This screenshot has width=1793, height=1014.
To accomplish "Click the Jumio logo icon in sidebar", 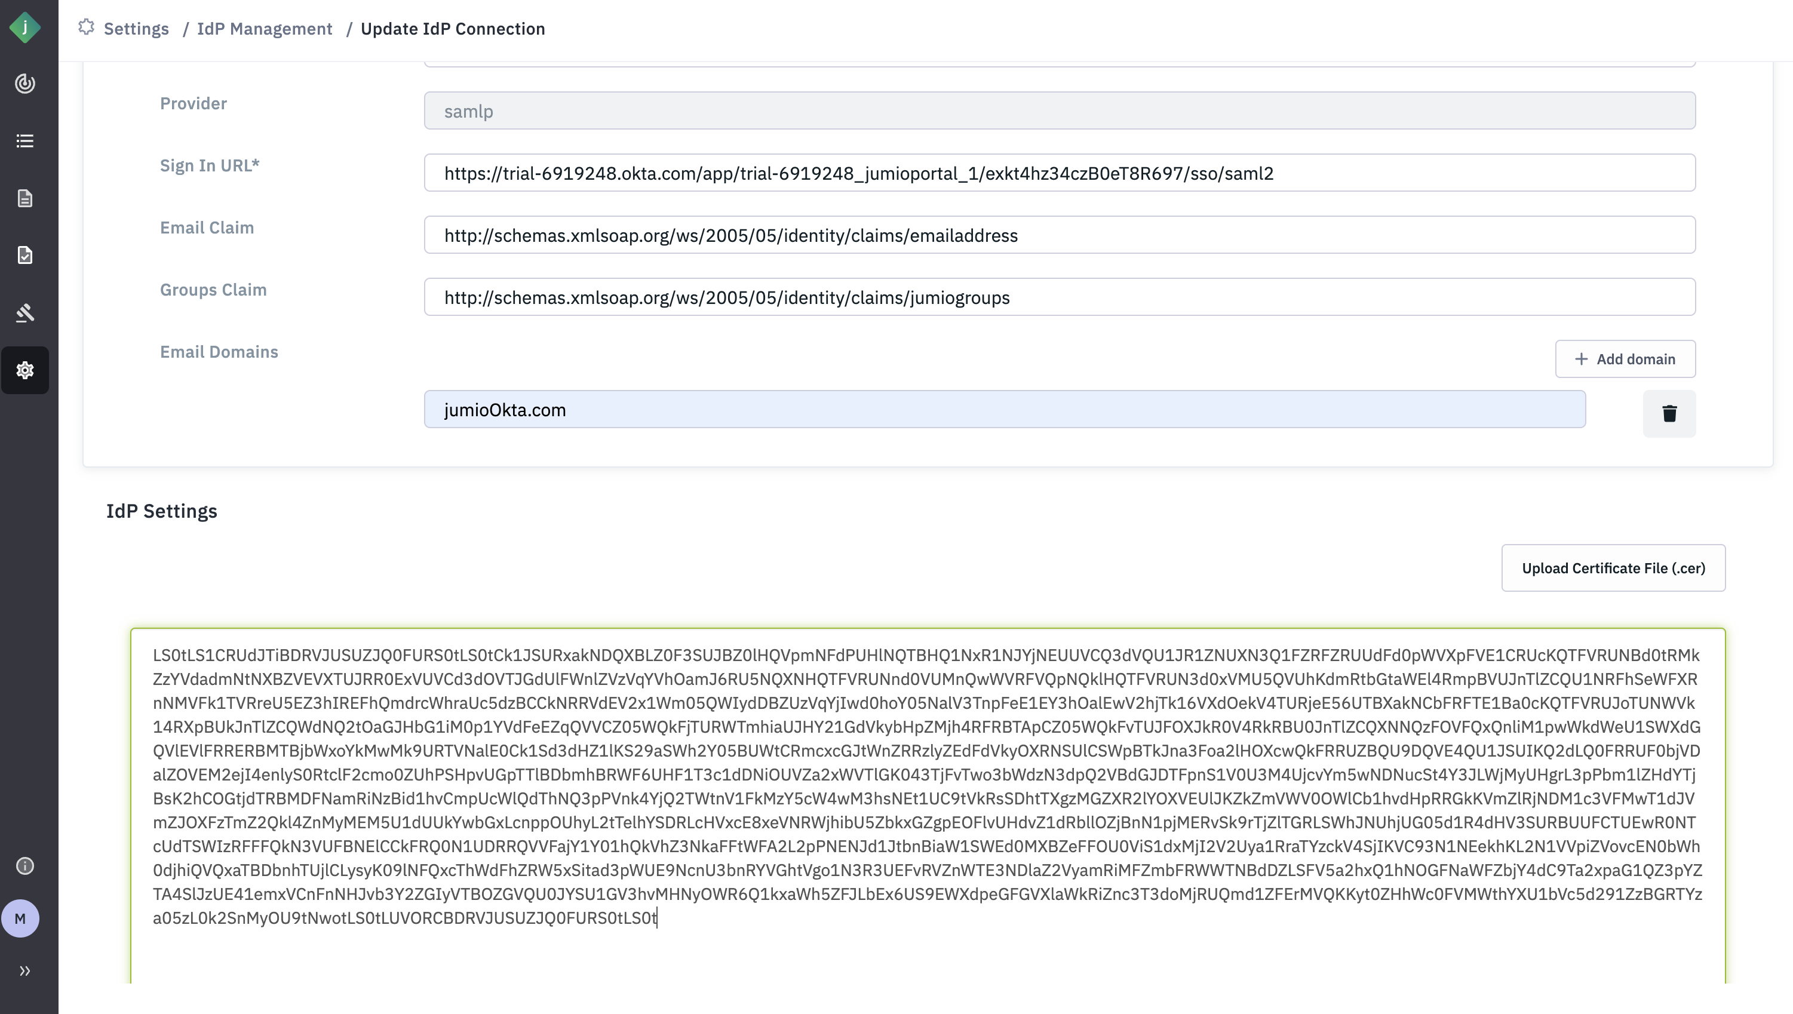I will pos(25,28).
